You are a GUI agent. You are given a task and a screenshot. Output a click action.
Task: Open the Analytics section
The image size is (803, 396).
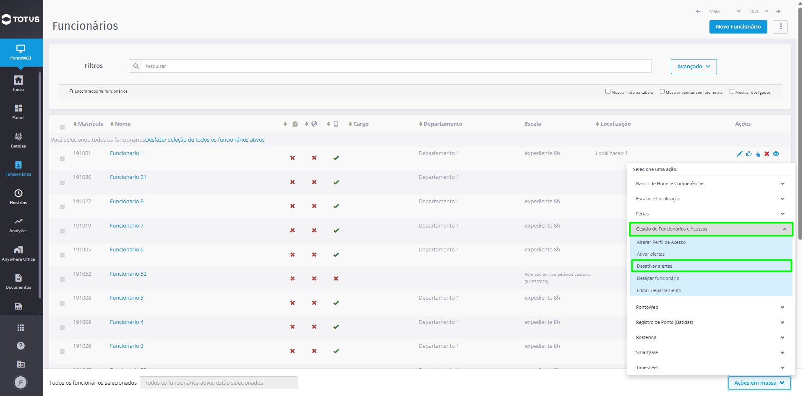pos(18,225)
